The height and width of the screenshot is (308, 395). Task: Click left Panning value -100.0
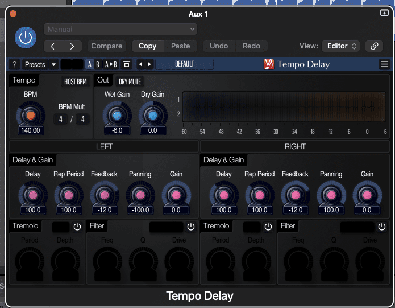pos(140,210)
